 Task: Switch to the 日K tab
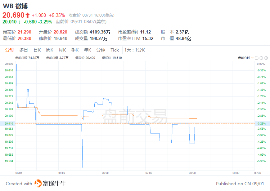pos(37,50)
